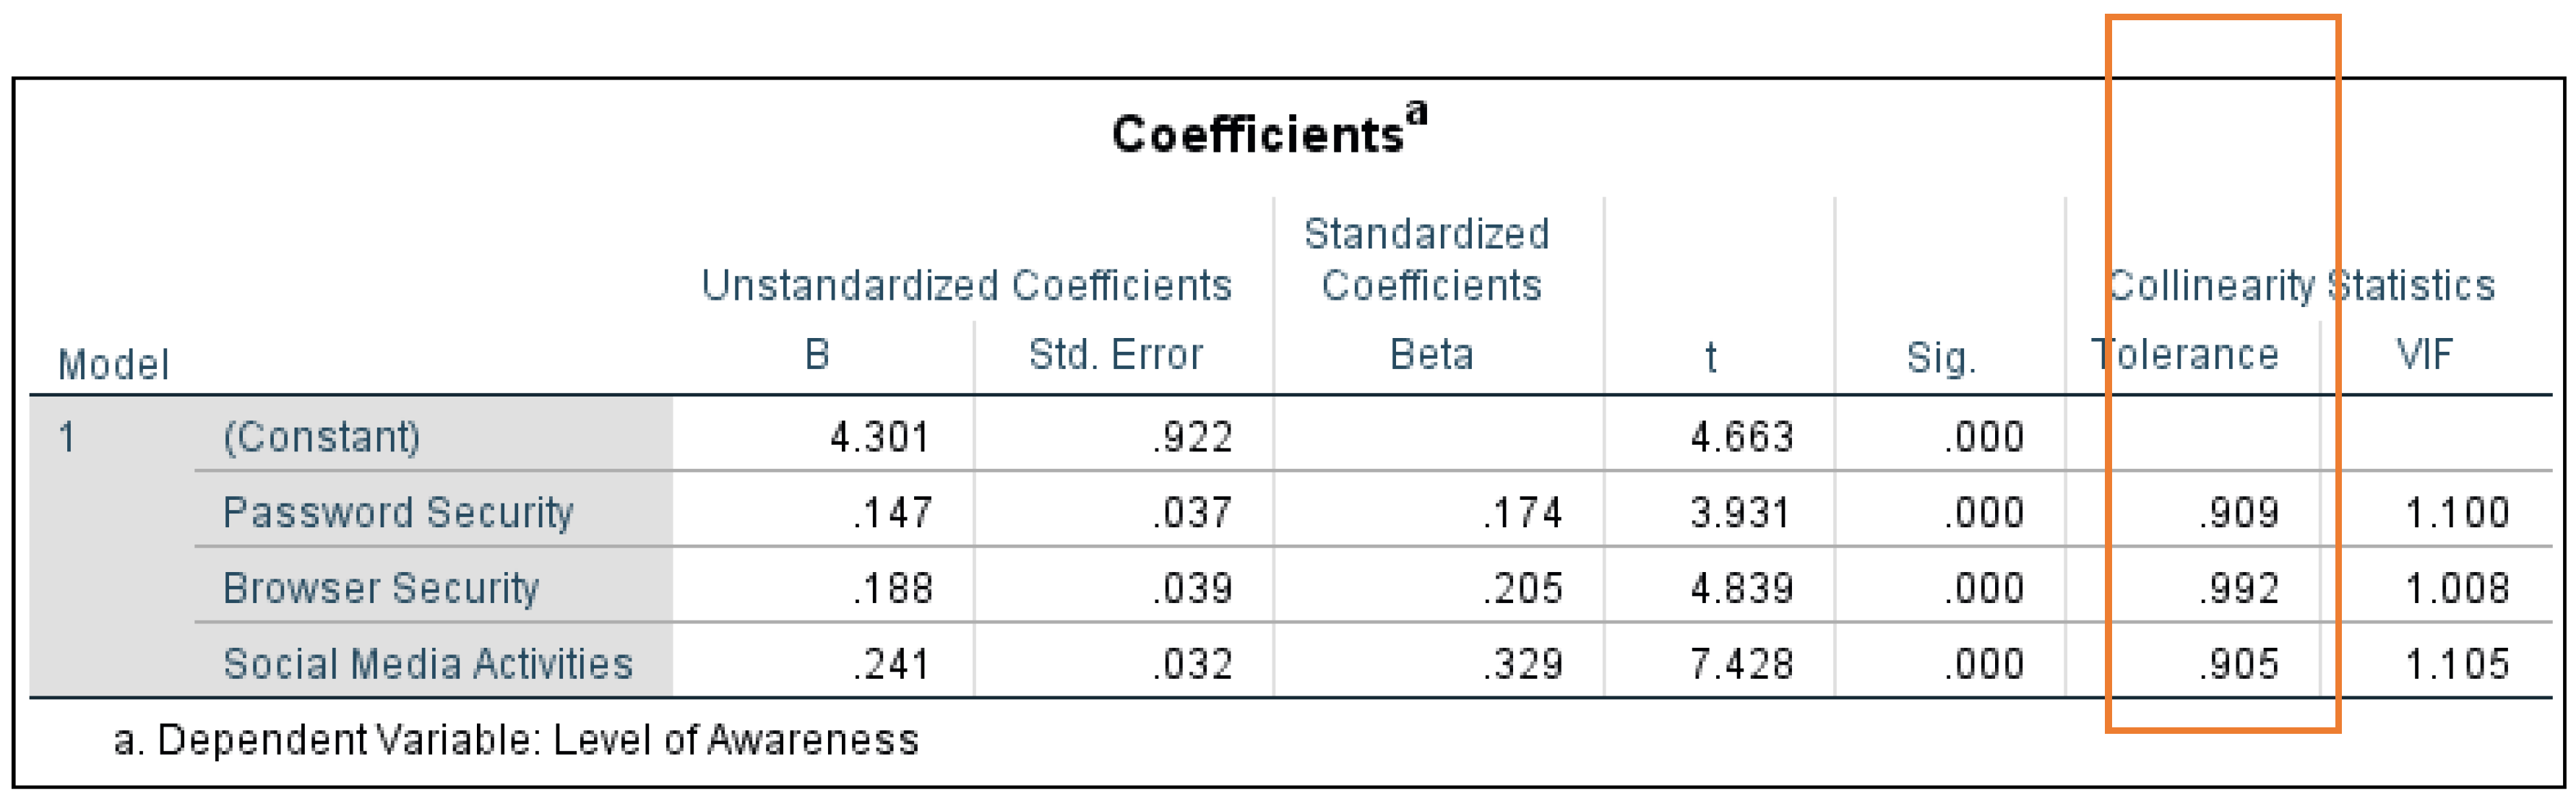Image resolution: width=2576 pixels, height=801 pixels.
Task: Select the Browser Security row label
Action: (381, 588)
